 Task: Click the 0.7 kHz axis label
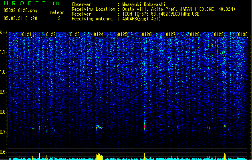4,132
